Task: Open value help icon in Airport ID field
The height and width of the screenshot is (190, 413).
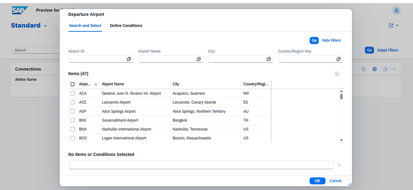Action: [129, 59]
